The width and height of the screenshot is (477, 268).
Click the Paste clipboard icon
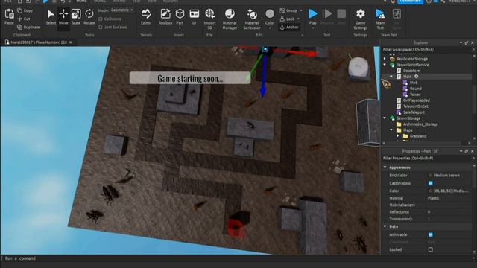(9, 14)
